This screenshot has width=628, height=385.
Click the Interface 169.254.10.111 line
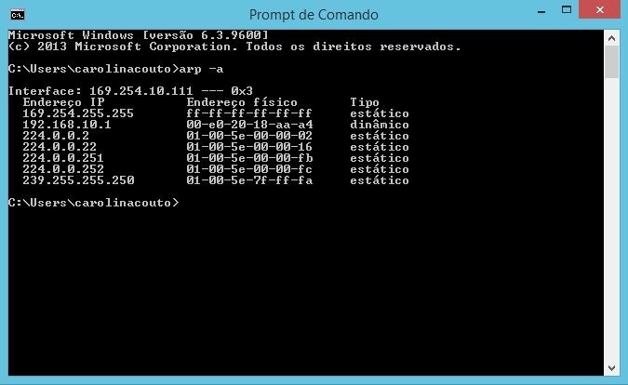[x=130, y=91]
